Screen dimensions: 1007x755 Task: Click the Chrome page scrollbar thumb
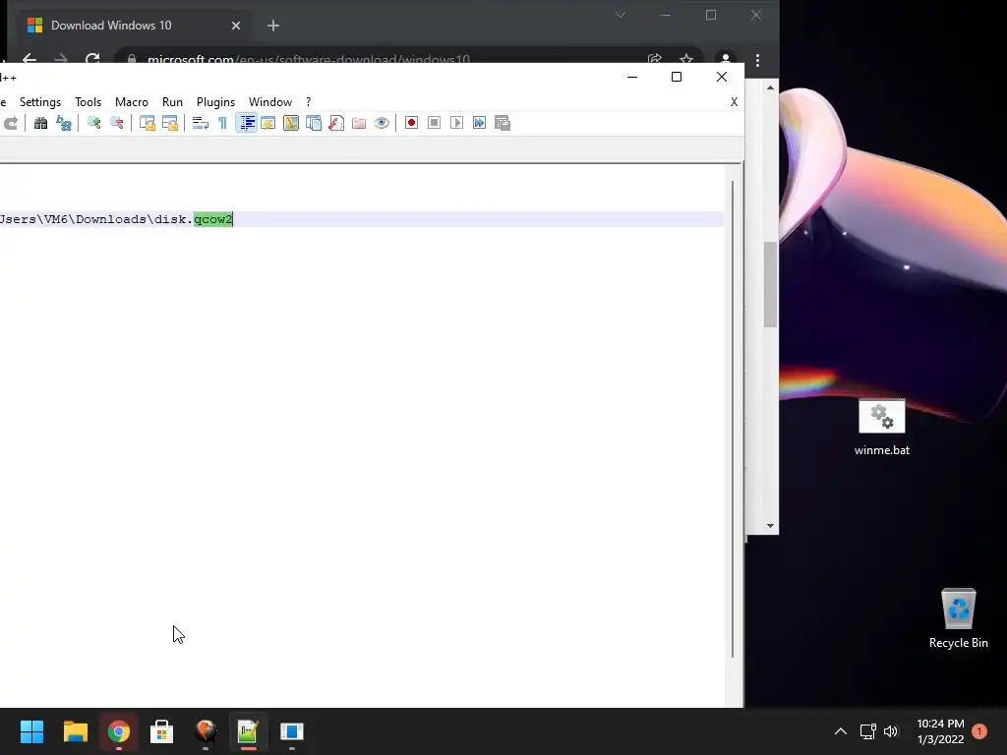click(770, 284)
